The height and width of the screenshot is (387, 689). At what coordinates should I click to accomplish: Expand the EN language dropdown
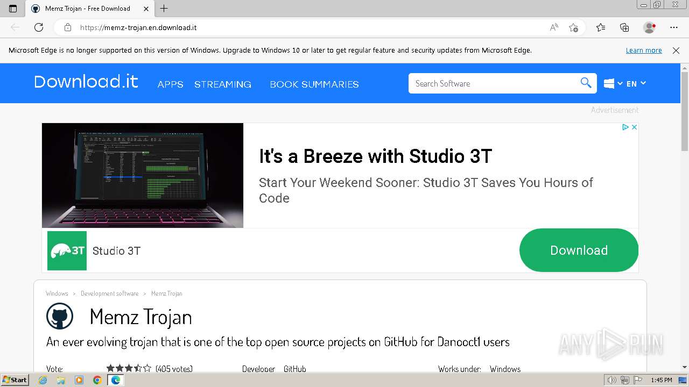tap(636, 83)
